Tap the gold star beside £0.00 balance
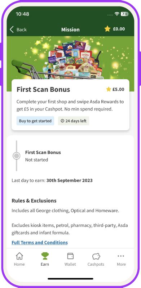Screen dimensions: 141x288 click(107, 29)
